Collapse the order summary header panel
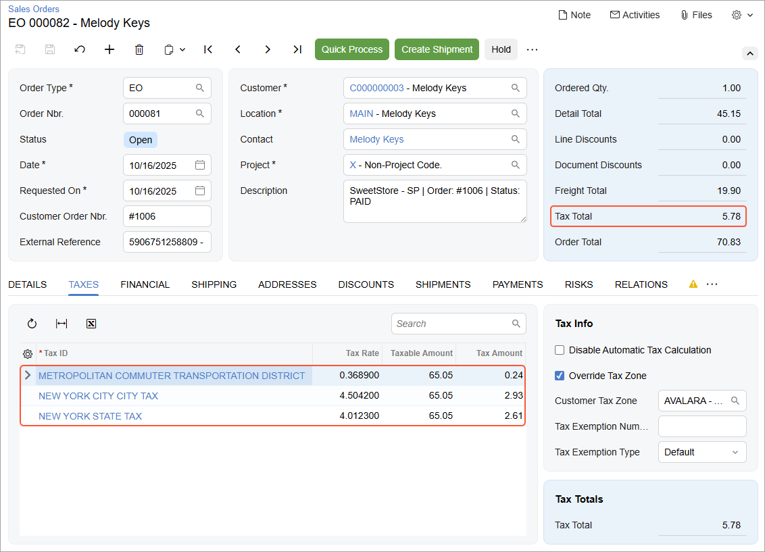765x552 pixels. pos(749,53)
